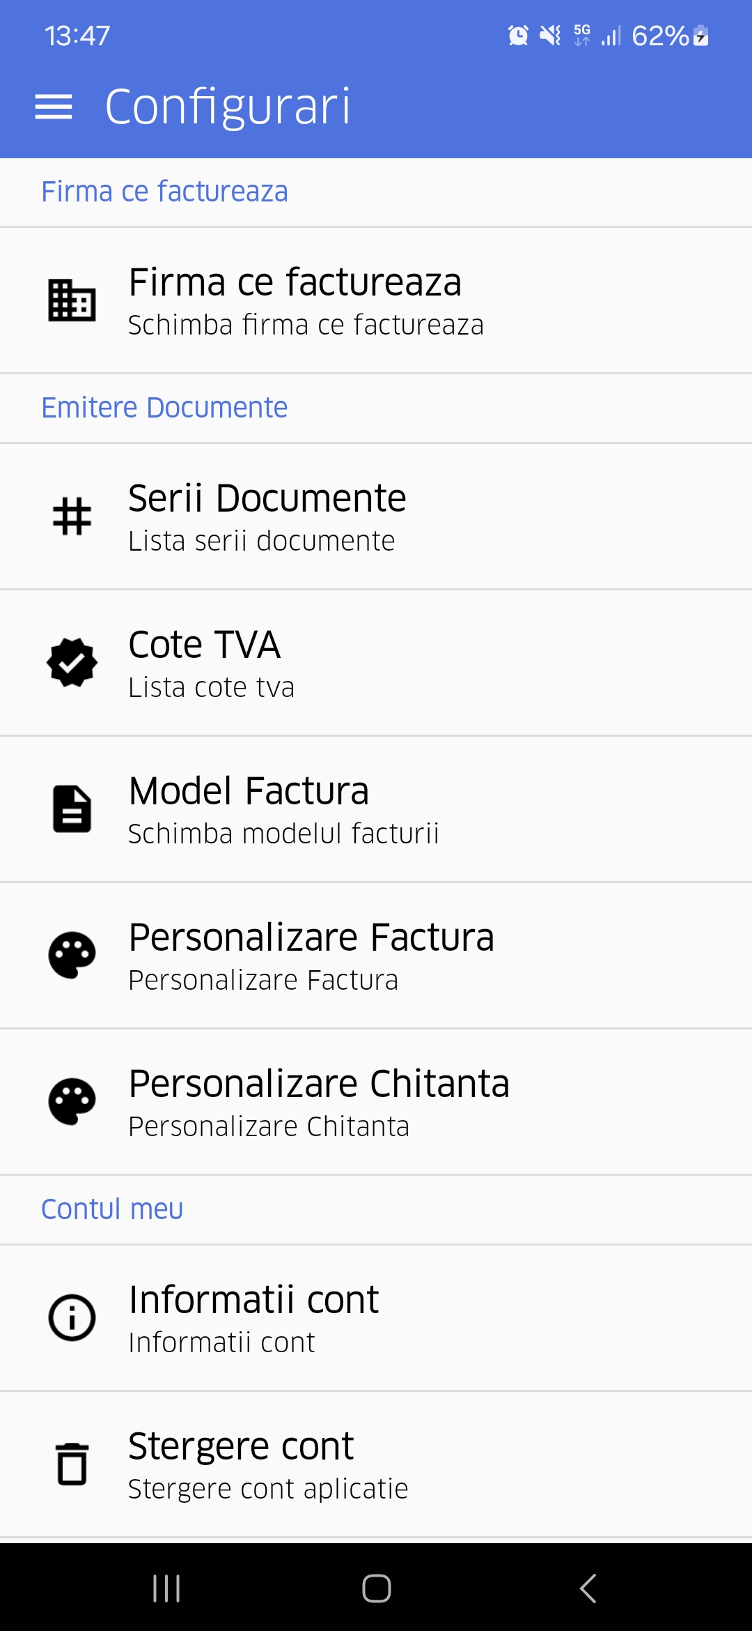Tap the verified badge icon for Cote TVA
Image resolution: width=752 pixels, height=1631 pixels.
point(72,663)
